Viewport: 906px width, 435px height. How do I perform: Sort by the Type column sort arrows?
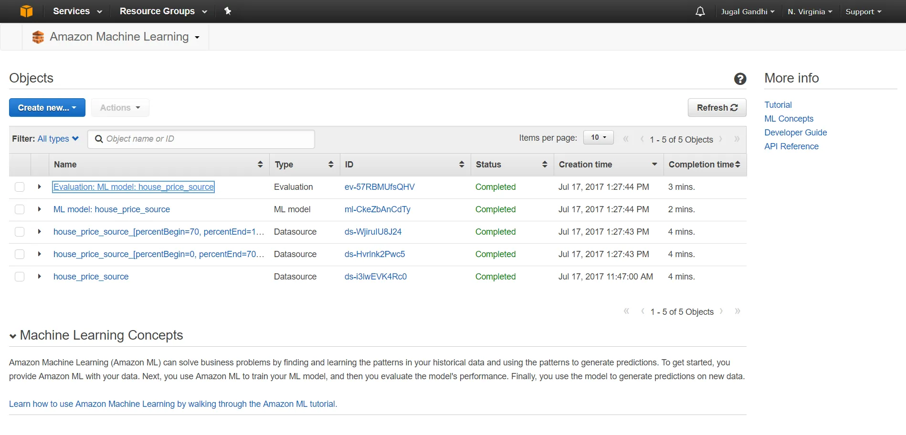tap(331, 164)
